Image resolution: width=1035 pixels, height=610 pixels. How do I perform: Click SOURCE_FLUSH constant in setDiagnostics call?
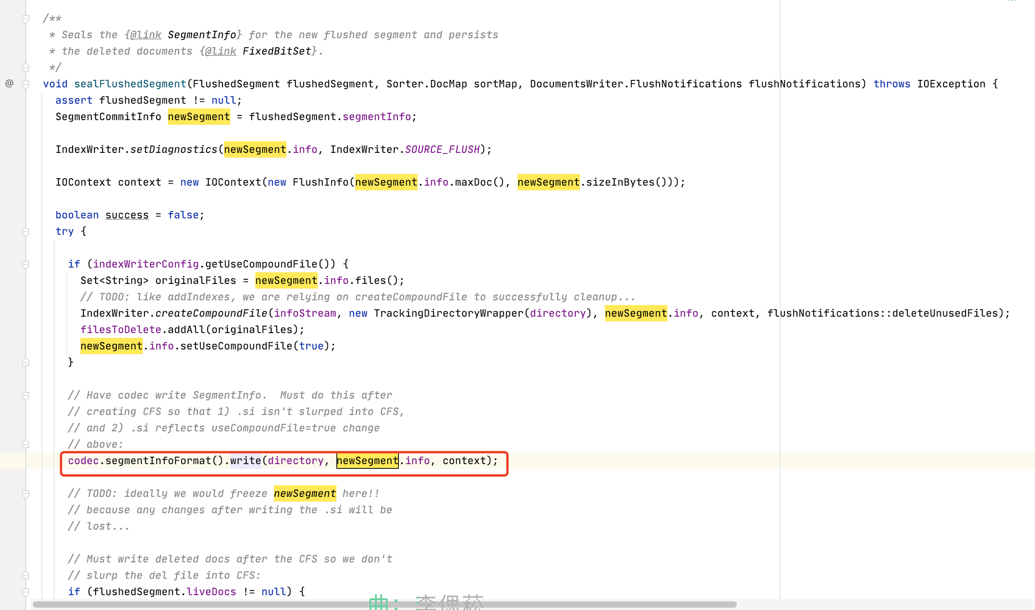point(442,150)
